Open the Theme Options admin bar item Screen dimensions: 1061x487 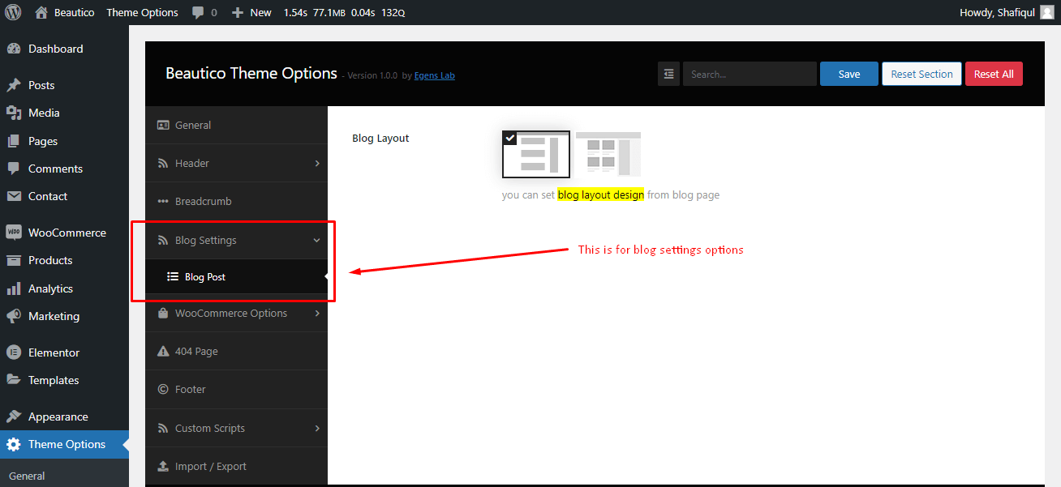(x=142, y=13)
